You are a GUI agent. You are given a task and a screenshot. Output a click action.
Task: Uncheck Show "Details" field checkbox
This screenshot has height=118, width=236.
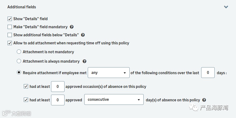coord(10,19)
